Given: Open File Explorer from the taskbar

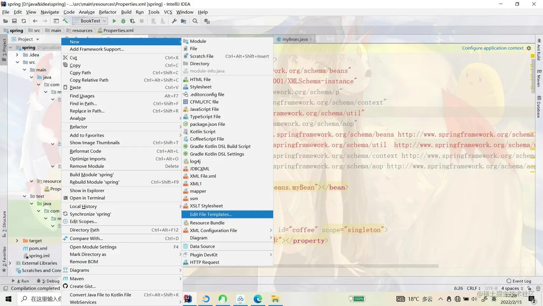Looking at the screenshot, I should [275, 299].
